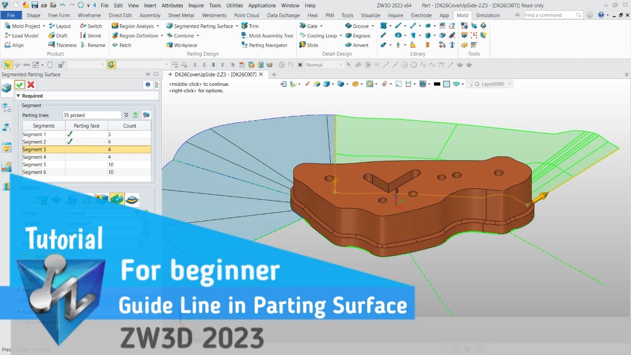Apply the Draft tool

pyautogui.click(x=58, y=35)
